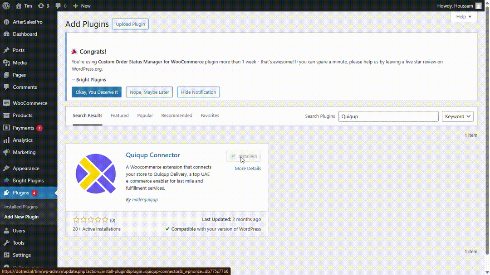Click the Upload Plugin button

(x=130, y=24)
